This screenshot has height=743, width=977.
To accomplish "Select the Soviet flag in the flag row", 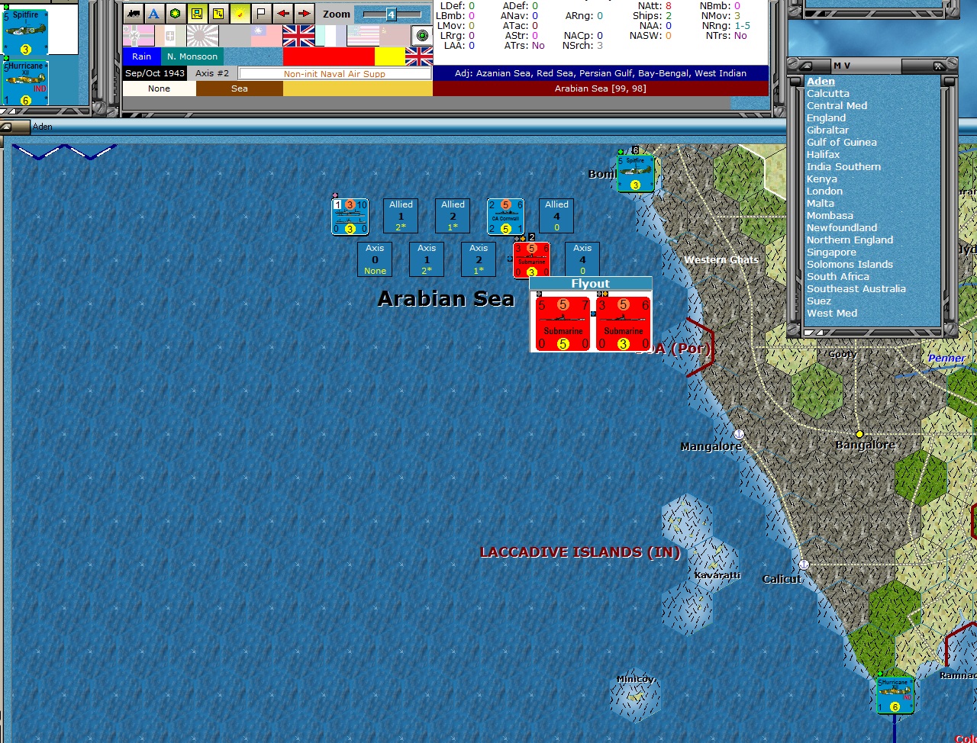I will [395, 36].
